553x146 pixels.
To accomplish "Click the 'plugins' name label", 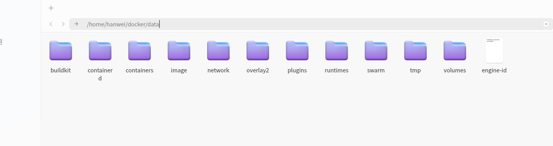I will pos(297,70).
